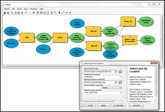Select the Select Layer By Location node
This screenshot has height=112, width=165.
130,40
